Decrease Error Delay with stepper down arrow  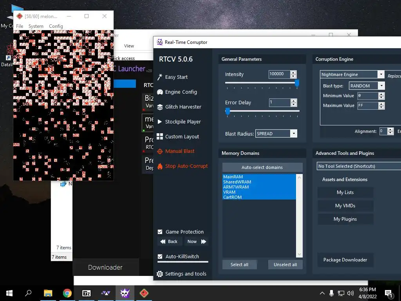(294, 104)
